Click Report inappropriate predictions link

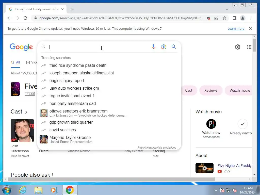157,148
